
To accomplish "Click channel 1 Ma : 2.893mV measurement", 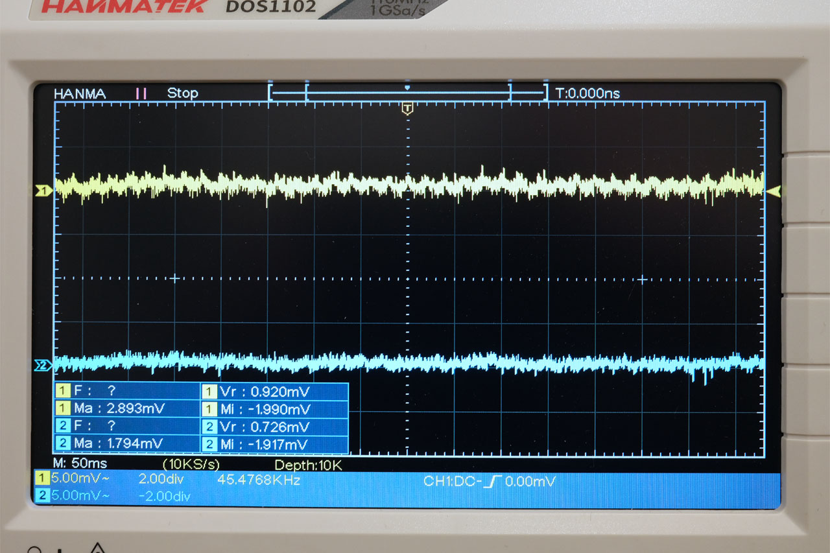I will [x=126, y=409].
